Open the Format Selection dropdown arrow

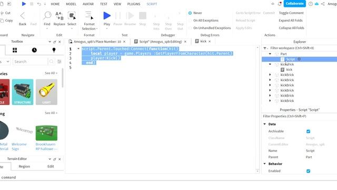point(97,29)
